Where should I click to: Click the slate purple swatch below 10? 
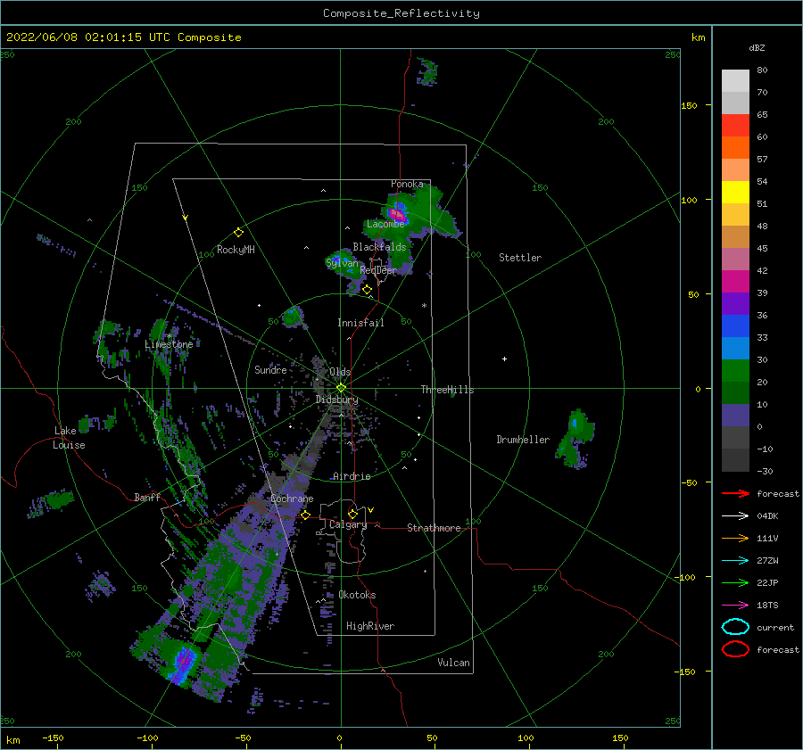[x=735, y=416]
